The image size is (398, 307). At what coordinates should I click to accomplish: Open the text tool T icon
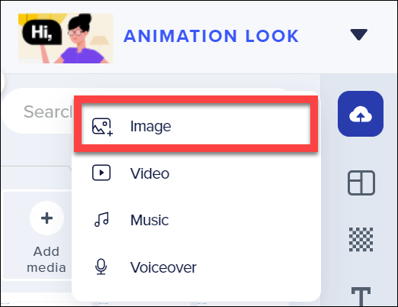[361, 296]
